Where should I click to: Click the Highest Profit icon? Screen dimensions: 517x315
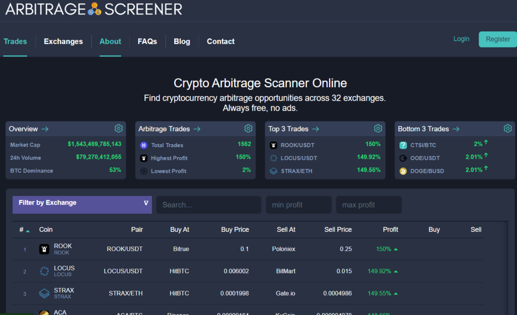click(x=144, y=158)
